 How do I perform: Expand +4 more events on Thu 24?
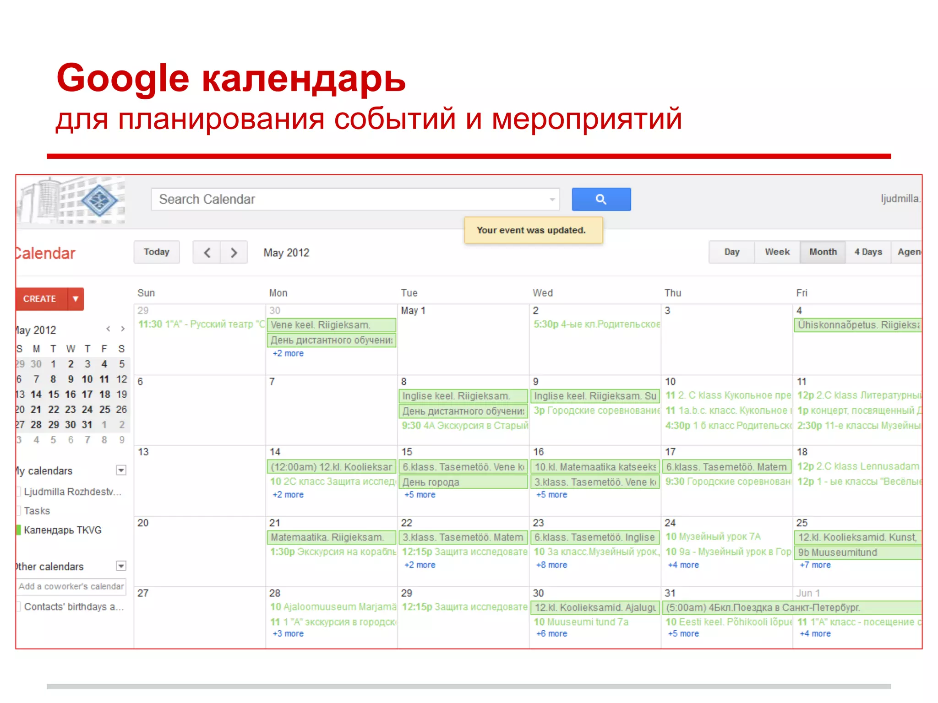(x=684, y=565)
